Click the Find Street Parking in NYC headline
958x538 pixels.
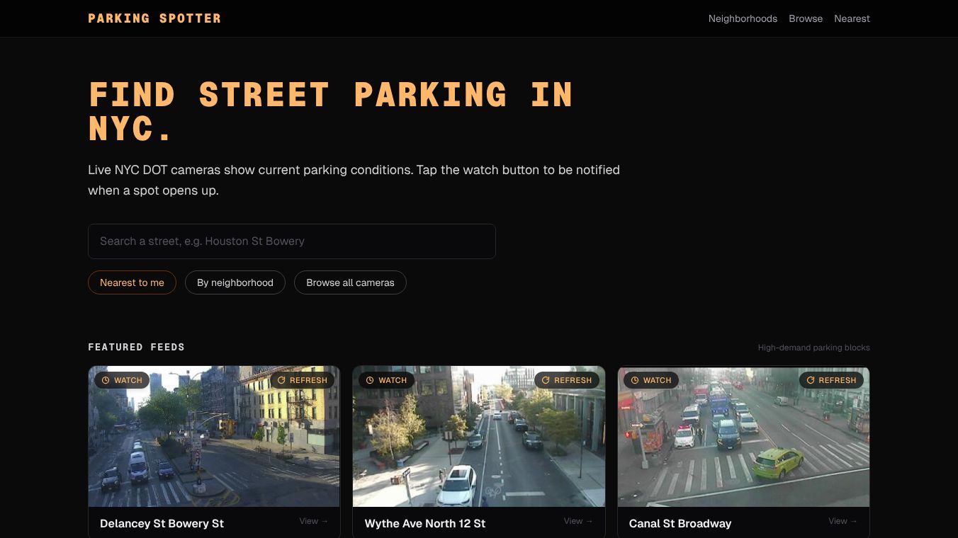point(330,112)
